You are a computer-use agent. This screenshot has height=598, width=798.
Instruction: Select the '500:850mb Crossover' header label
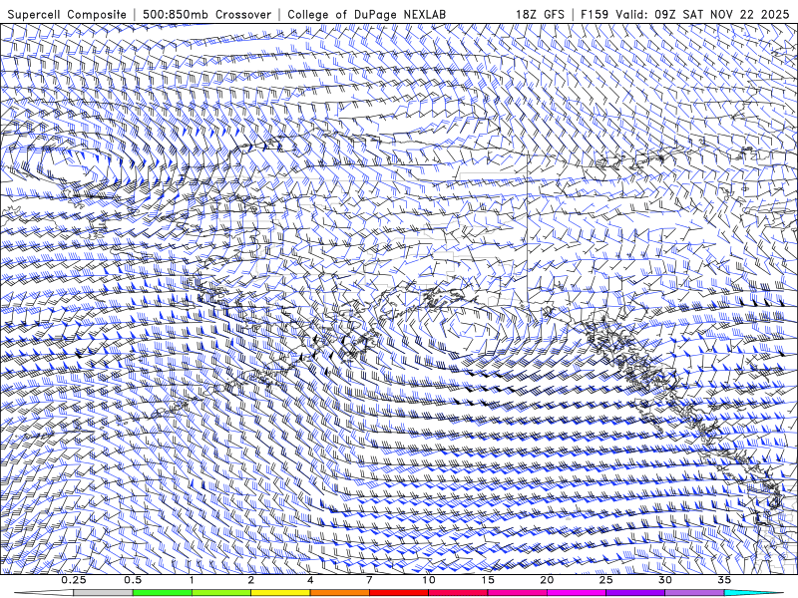click(x=207, y=14)
